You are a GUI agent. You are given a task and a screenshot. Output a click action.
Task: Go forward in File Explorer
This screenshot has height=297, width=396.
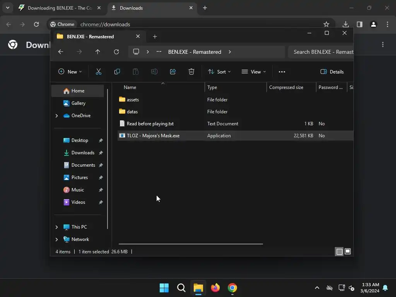pyautogui.click(x=79, y=52)
